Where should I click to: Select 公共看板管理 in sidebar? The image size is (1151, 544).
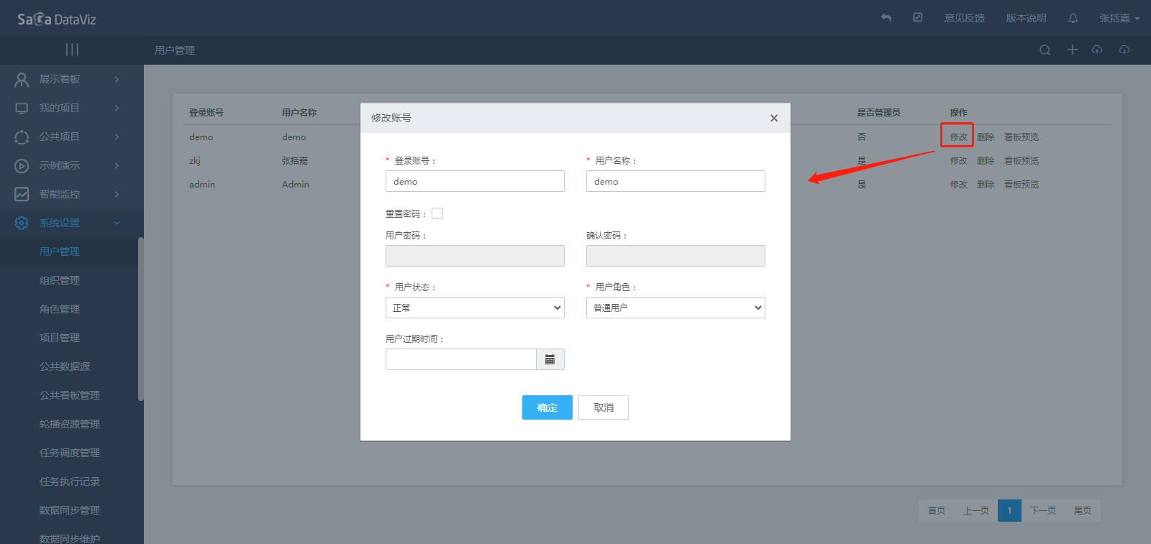point(70,395)
